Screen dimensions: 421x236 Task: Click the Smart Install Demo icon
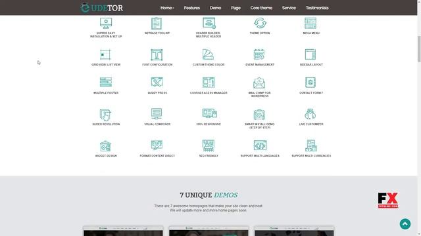pyautogui.click(x=259, y=114)
